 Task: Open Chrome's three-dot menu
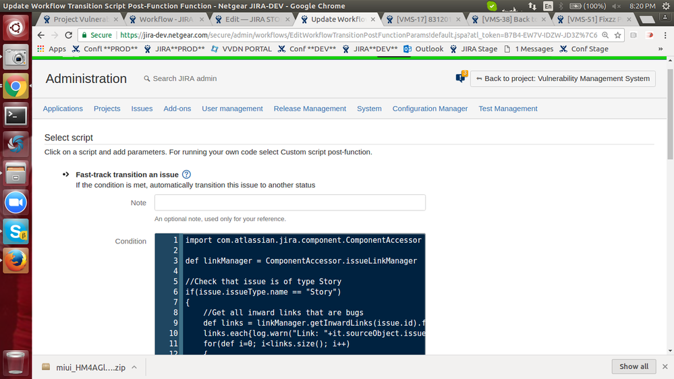click(x=665, y=35)
